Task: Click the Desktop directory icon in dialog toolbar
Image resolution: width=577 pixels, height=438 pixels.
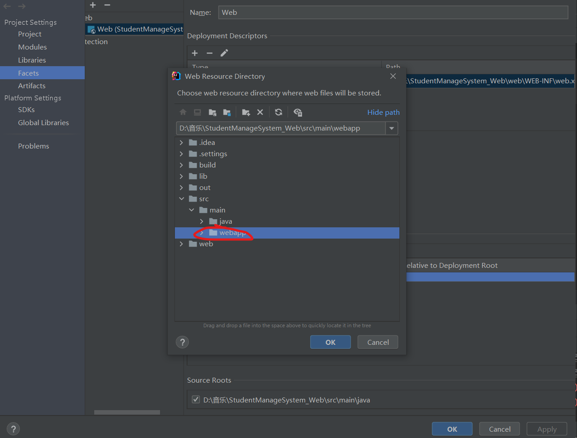Action: pyautogui.click(x=197, y=113)
